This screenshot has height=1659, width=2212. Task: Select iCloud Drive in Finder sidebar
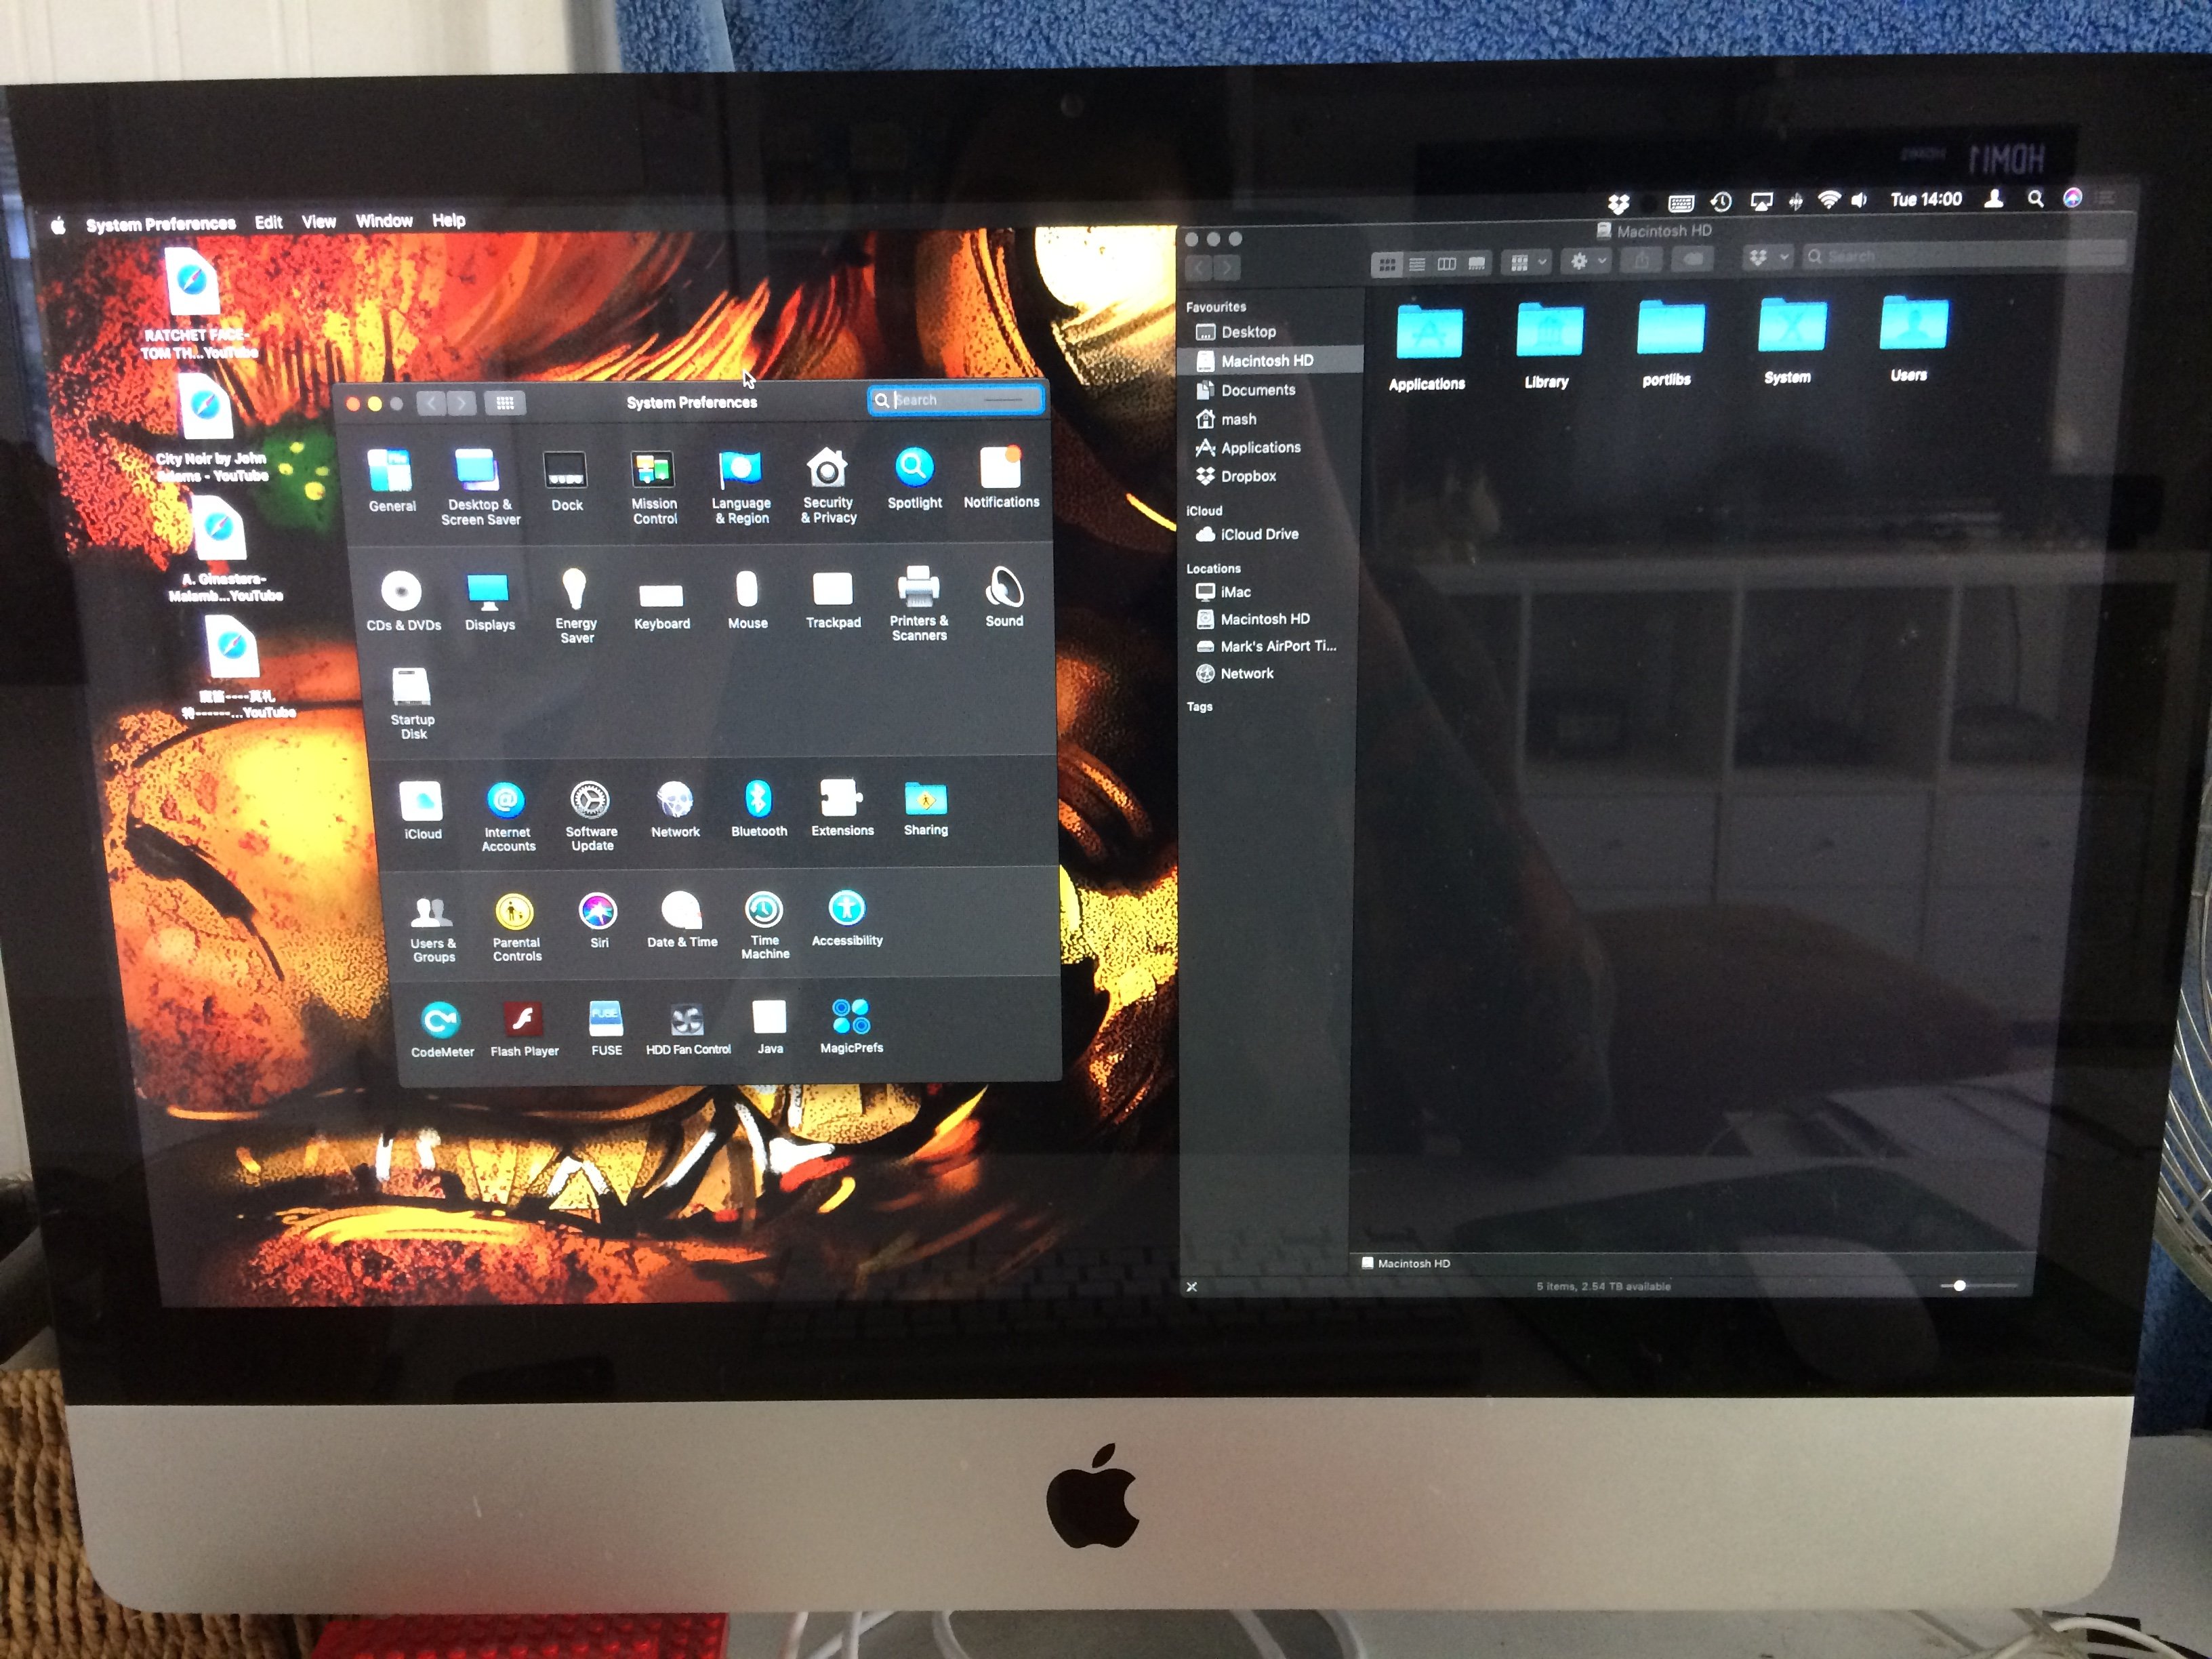[1258, 534]
